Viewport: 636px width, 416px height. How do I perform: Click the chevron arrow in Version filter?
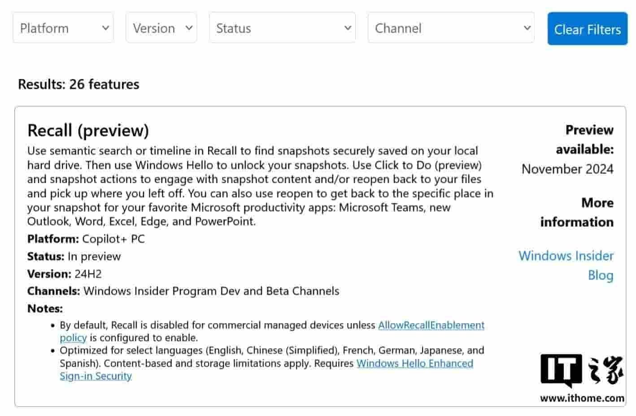click(189, 28)
